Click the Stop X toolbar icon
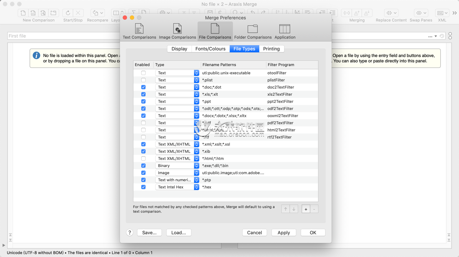This screenshot has height=257, width=459. 78,13
